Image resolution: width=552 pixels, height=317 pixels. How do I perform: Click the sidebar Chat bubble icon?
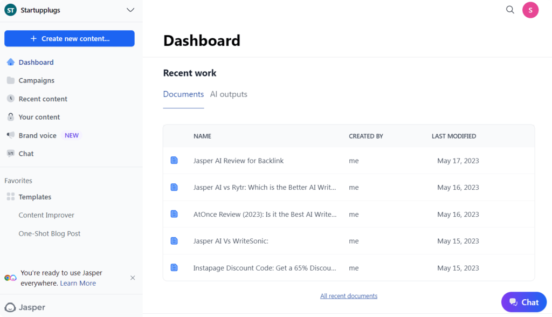tap(11, 154)
